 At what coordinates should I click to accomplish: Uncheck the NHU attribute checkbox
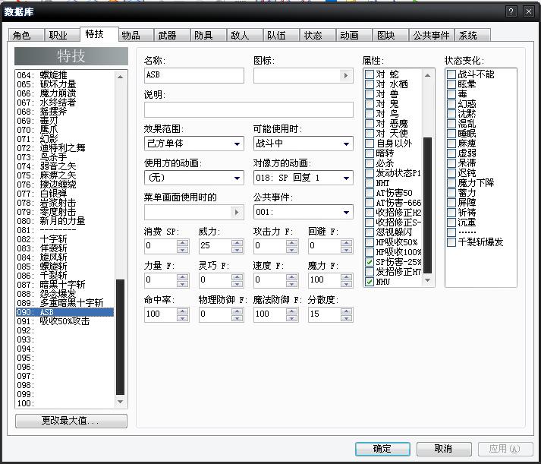pyautogui.click(x=370, y=282)
